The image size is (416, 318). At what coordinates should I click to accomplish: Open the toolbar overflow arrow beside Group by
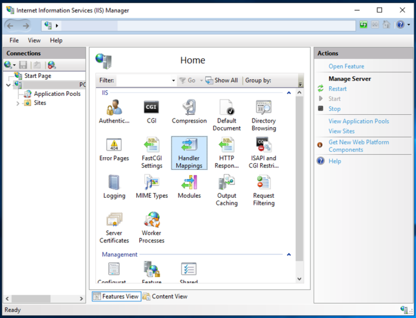point(300,85)
